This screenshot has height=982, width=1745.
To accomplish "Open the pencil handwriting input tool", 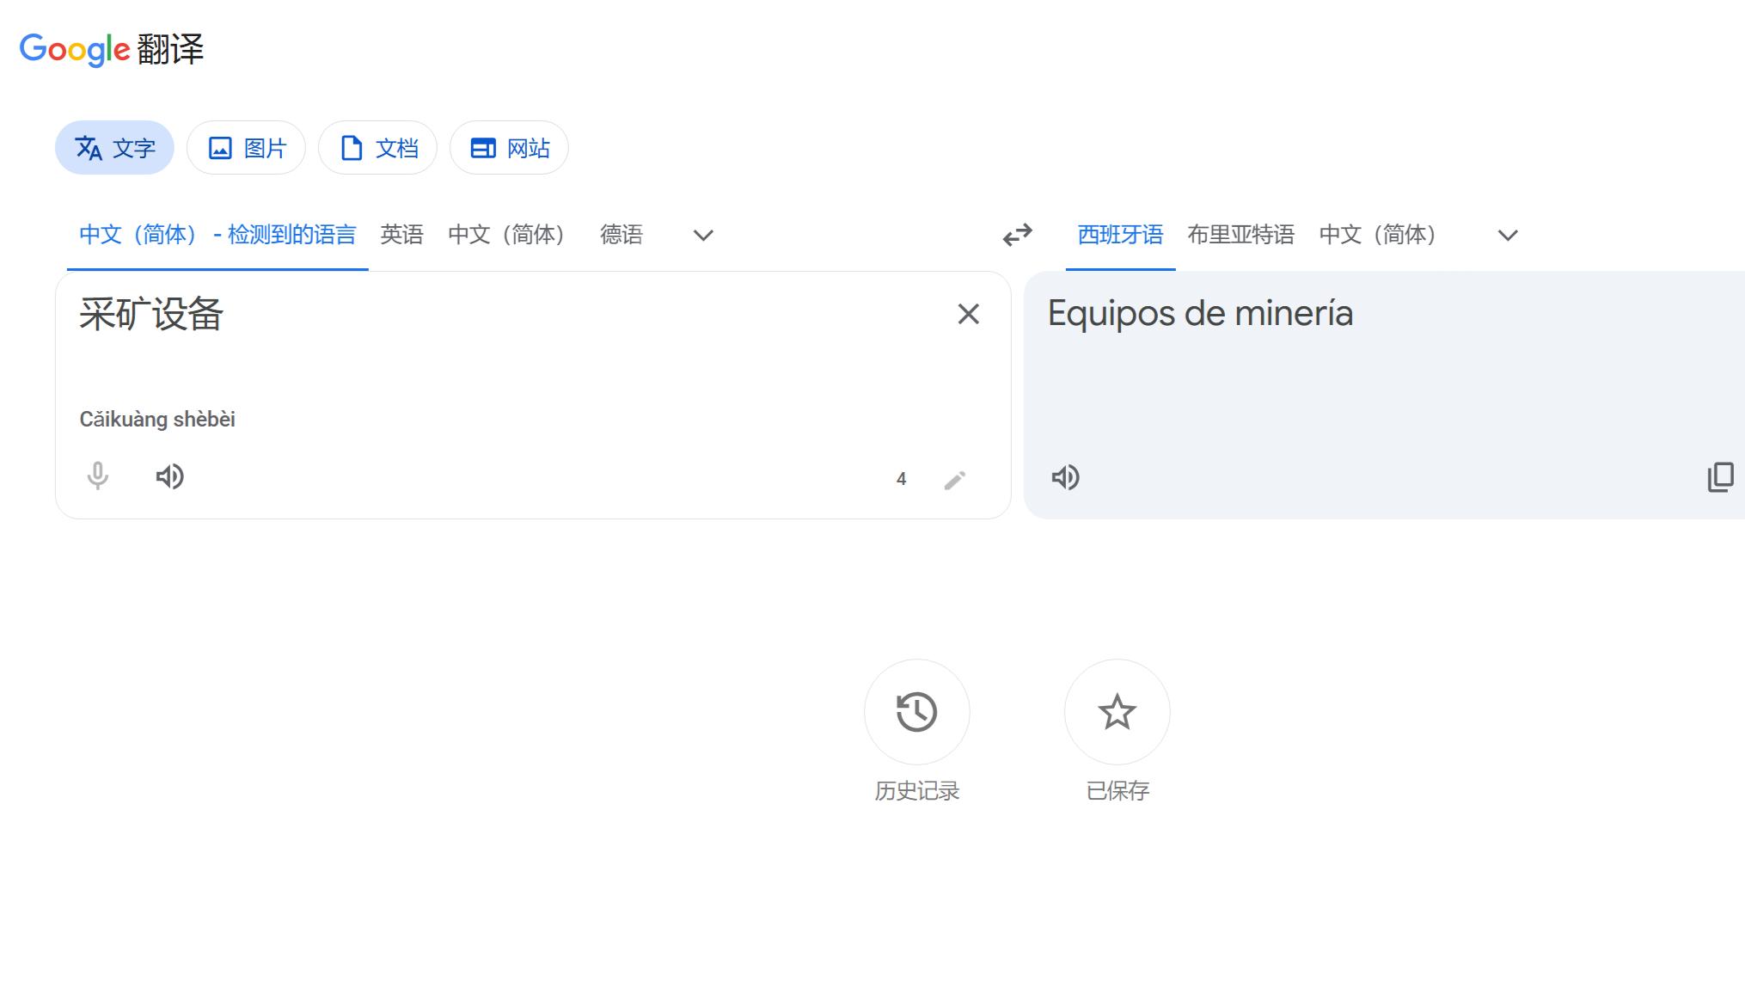I will coord(955,480).
